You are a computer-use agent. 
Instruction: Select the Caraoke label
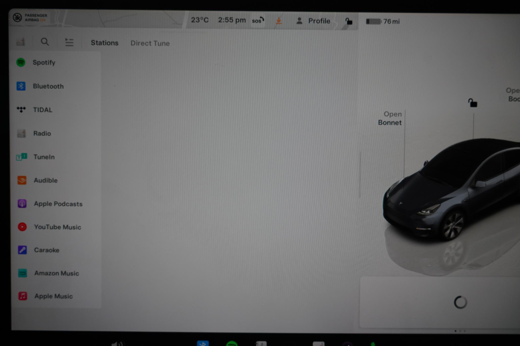click(x=47, y=250)
